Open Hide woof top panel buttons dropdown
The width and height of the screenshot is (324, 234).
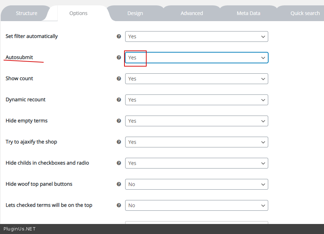click(x=196, y=184)
